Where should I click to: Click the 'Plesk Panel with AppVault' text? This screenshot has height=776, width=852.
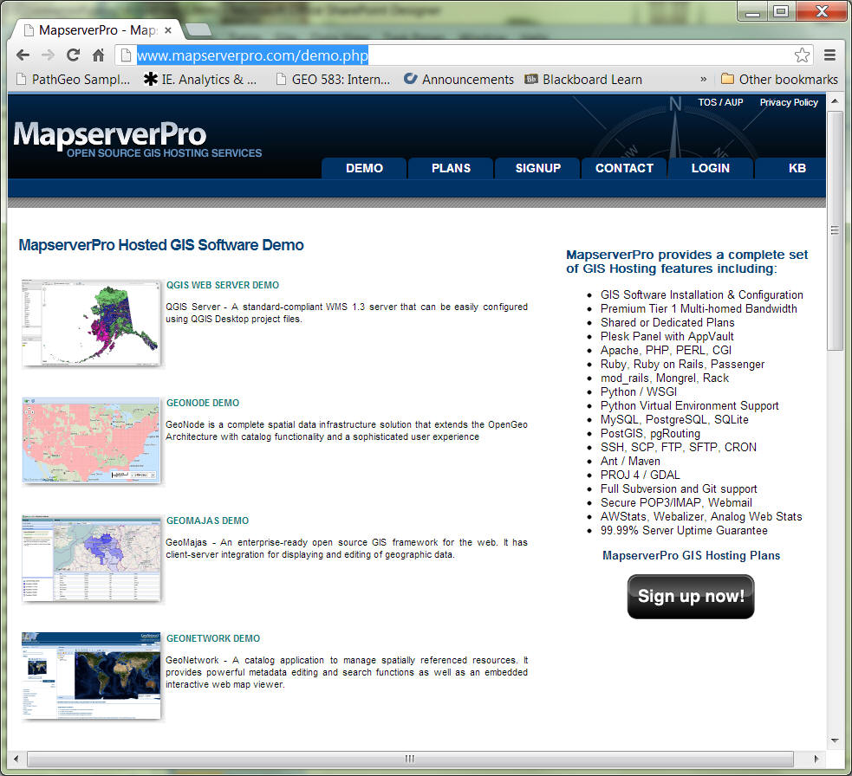667,337
